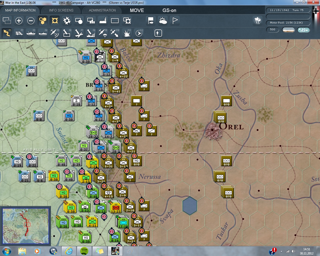Select the yellow unit labeled 4-11
The width and height of the screenshot is (320, 256).
[92, 221]
